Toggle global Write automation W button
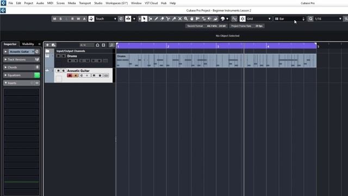 click(x=78, y=19)
